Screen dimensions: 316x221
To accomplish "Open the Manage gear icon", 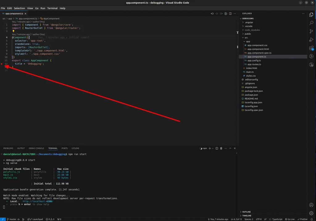I will tap(311, 213).
